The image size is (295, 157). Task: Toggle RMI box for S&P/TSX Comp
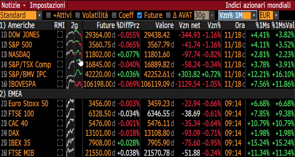pos(60,65)
